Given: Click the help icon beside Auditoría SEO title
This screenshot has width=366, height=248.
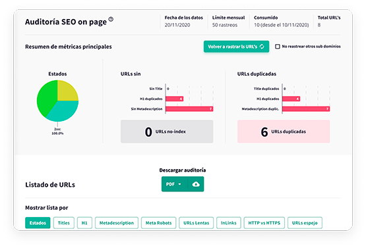Looking at the screenshot, I should point(111,19).
